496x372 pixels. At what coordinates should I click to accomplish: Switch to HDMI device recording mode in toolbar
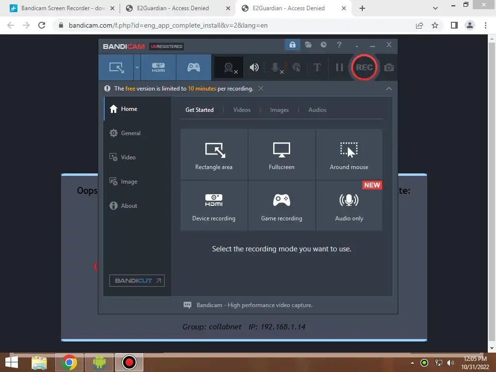pos(158,67)
